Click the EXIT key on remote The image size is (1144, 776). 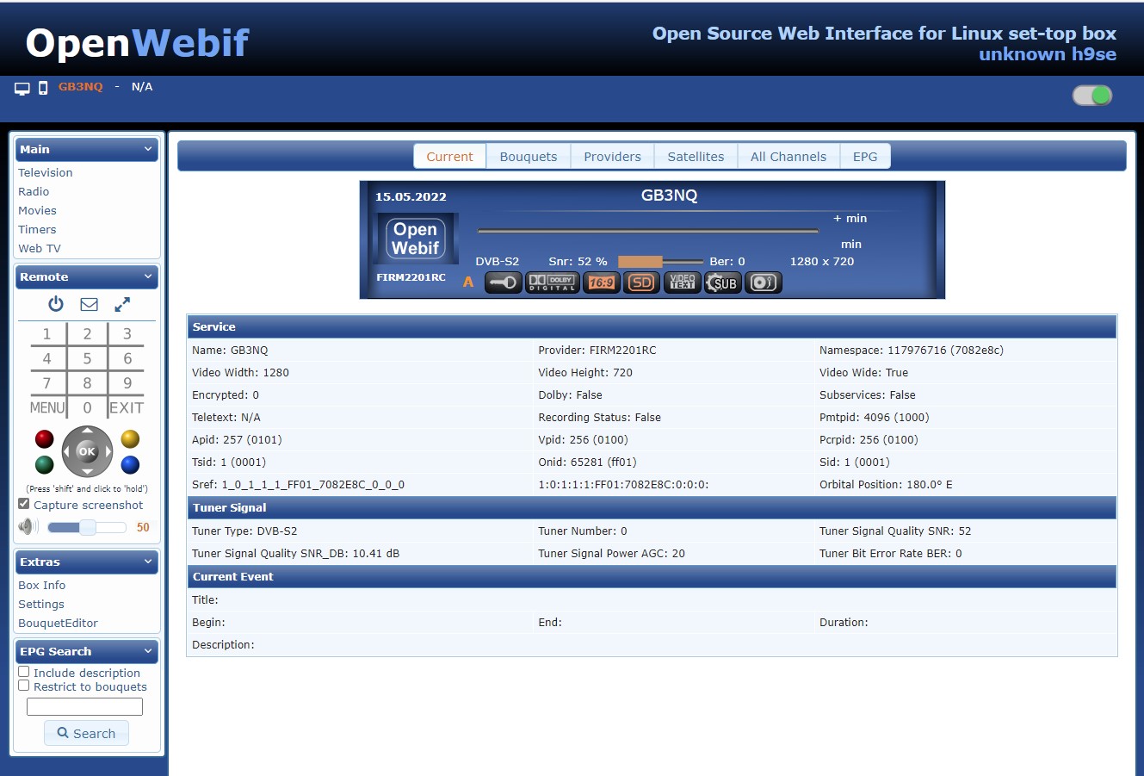pos(127,408)
